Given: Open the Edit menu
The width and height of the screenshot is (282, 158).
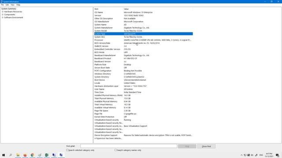Looking at the screenshot, I should (x=7, y=5).
